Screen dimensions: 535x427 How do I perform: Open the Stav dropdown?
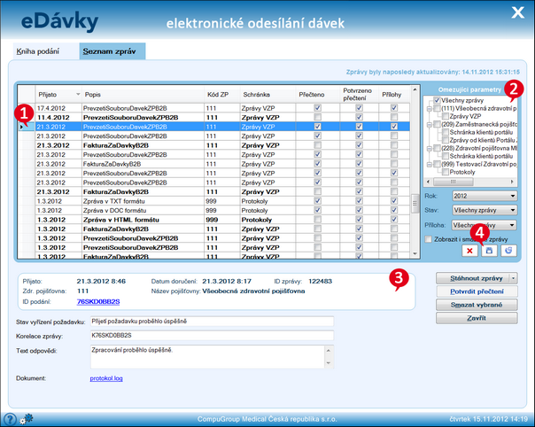pos(485,210)
